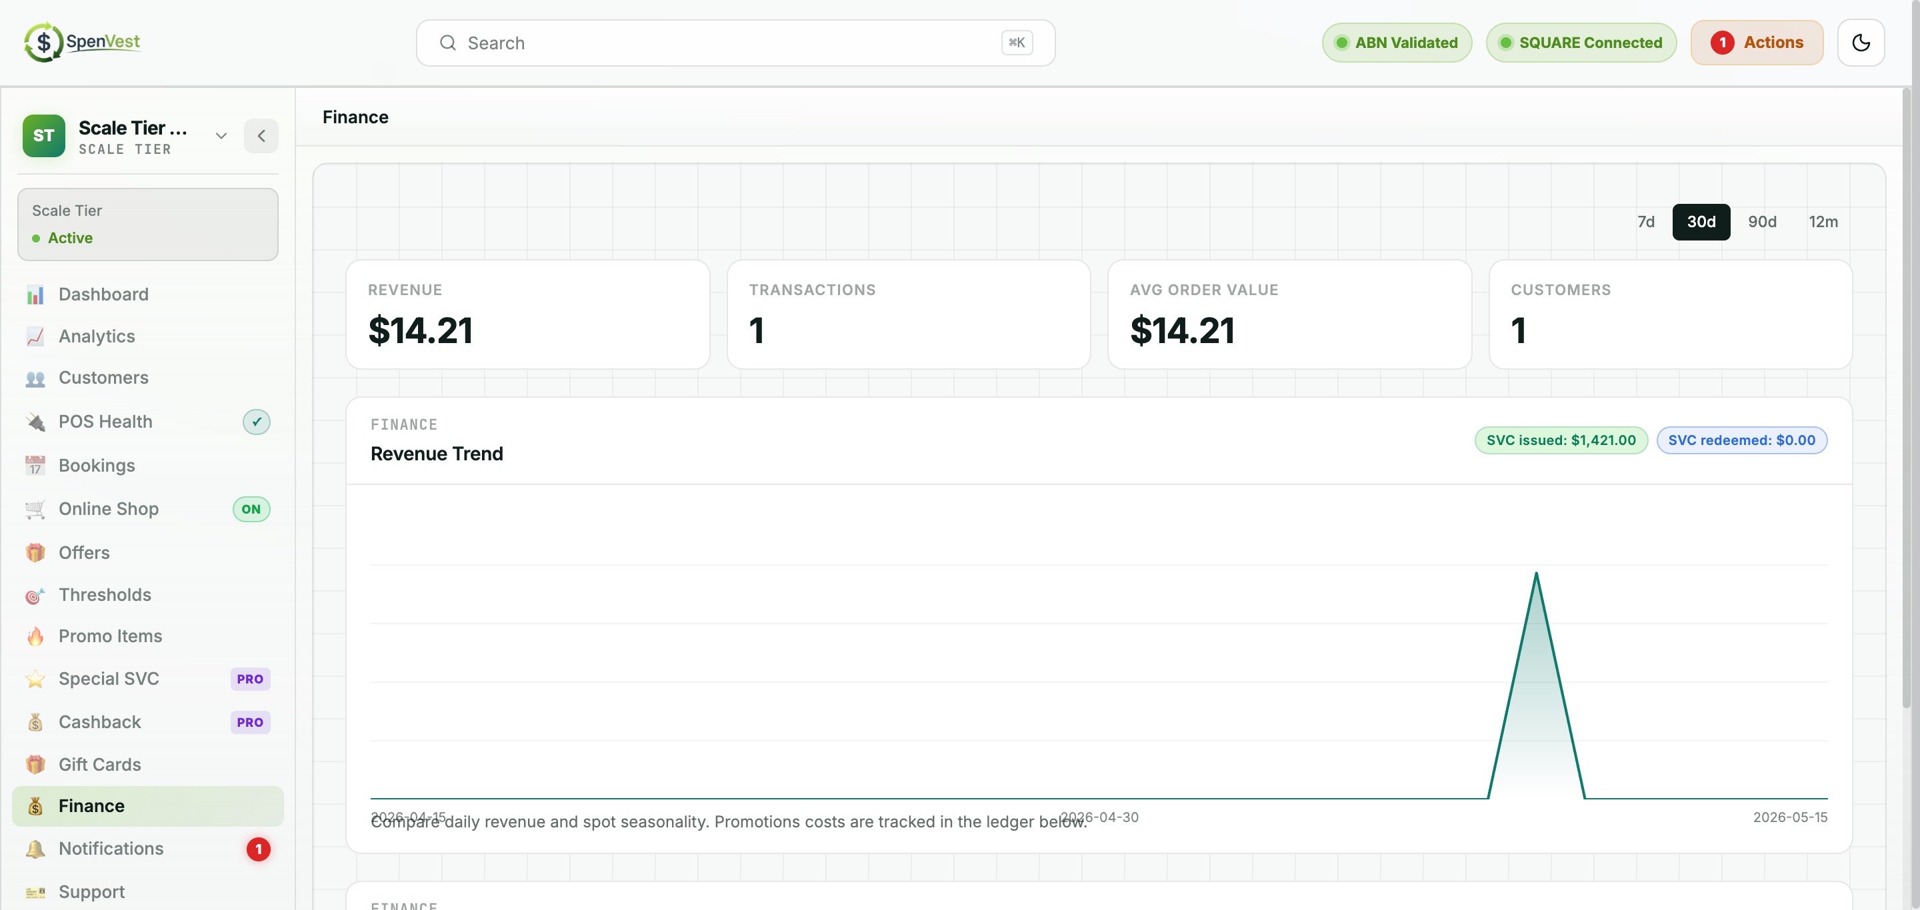Open Gift Cards menu item
The height and width of the screenshot is (910, 1920).
point(147,765)
